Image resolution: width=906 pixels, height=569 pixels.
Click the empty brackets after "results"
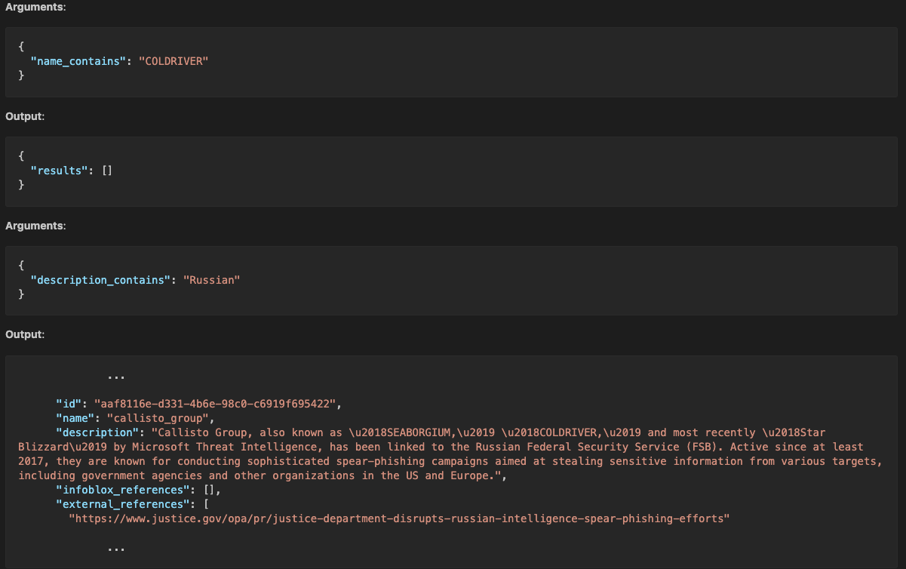pyautogui.click(x=106, y=171)
